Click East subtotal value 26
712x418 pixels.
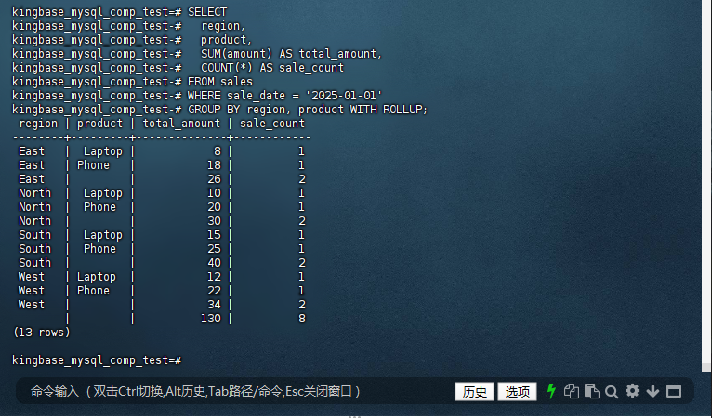214,179
